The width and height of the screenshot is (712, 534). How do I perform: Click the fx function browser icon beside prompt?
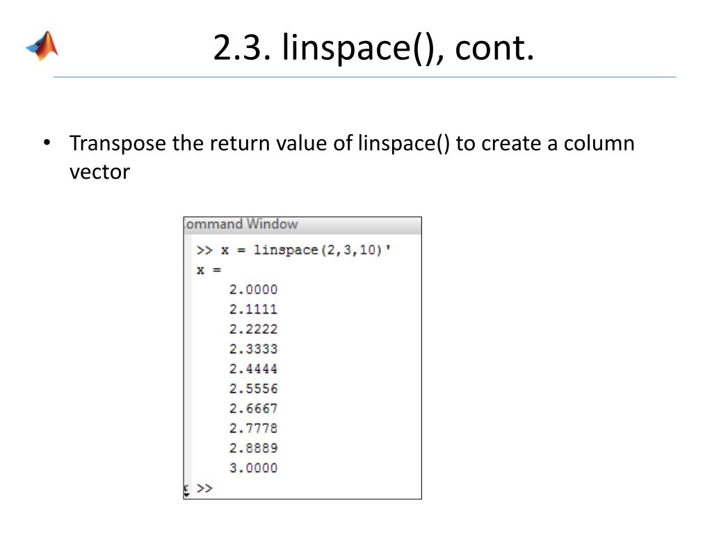[x=186, y=490]
